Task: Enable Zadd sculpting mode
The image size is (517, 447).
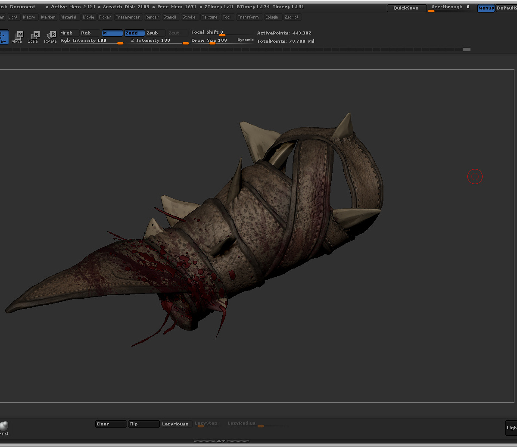Action: (135, 33)
